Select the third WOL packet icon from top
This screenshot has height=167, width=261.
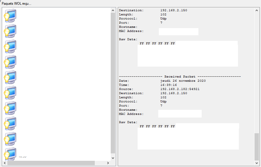[10, 46]
